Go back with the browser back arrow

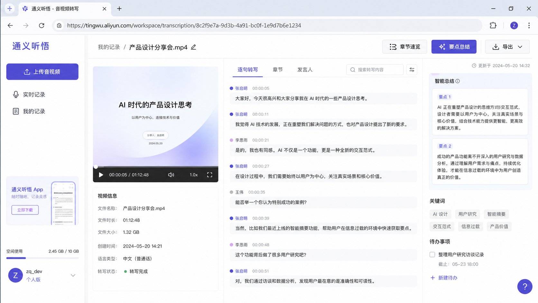tap(10, 25)
